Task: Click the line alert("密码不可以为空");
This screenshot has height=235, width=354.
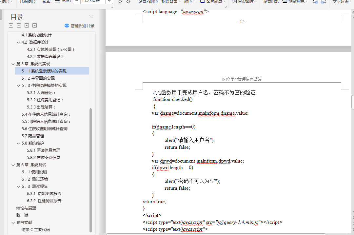Action: (192, 181)
